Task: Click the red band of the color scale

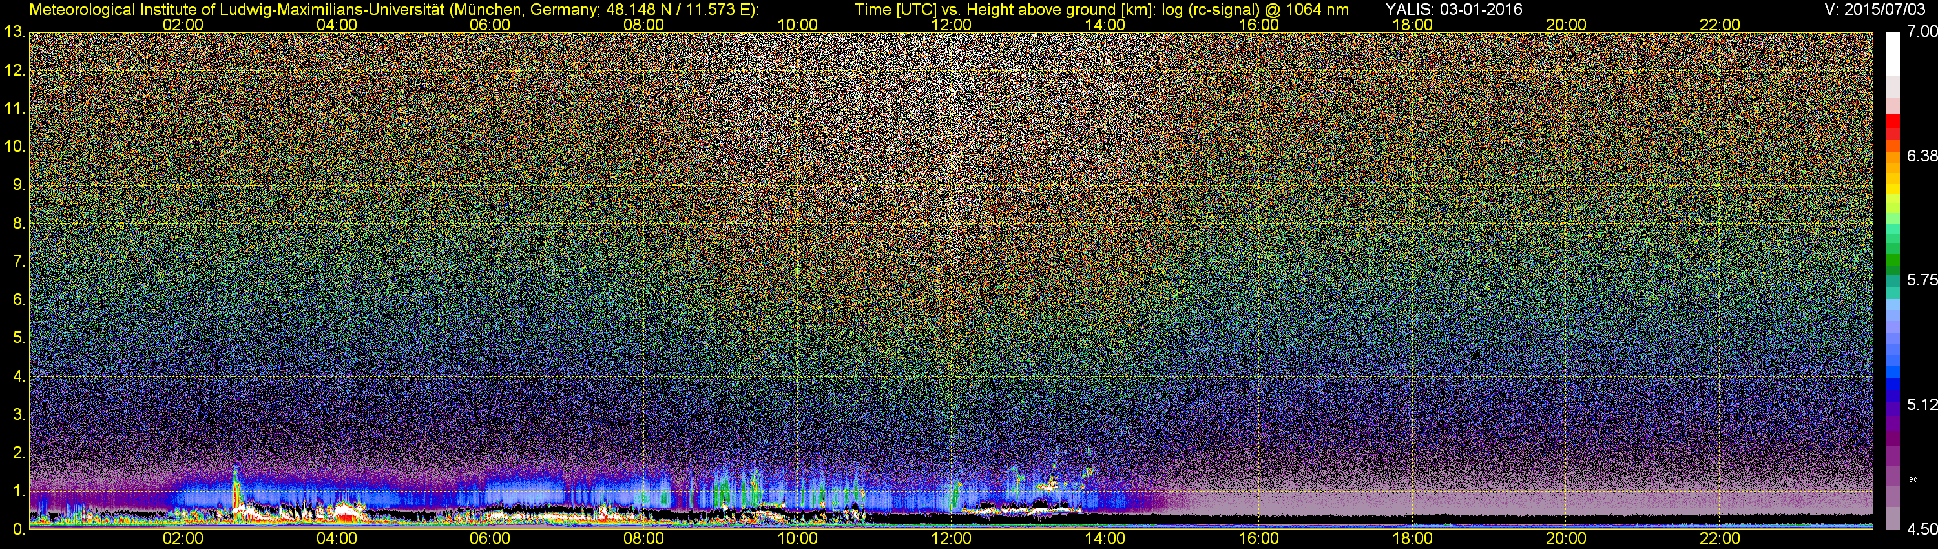Action: [x=1893, y=124]
